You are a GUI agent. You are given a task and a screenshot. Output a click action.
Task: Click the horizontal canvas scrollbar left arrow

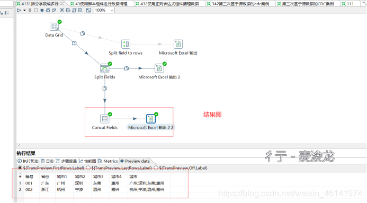19,145
